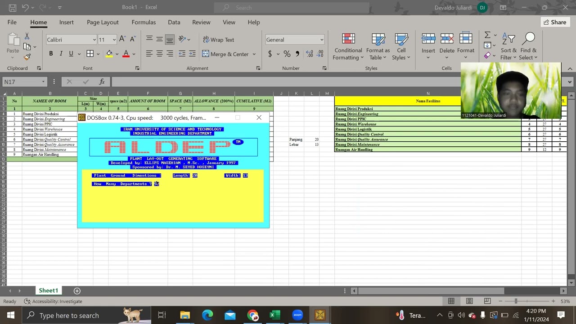The height and width of the screenshot is (324, 576).
Task: Switch to the View tab
Action: coord(229,22)
